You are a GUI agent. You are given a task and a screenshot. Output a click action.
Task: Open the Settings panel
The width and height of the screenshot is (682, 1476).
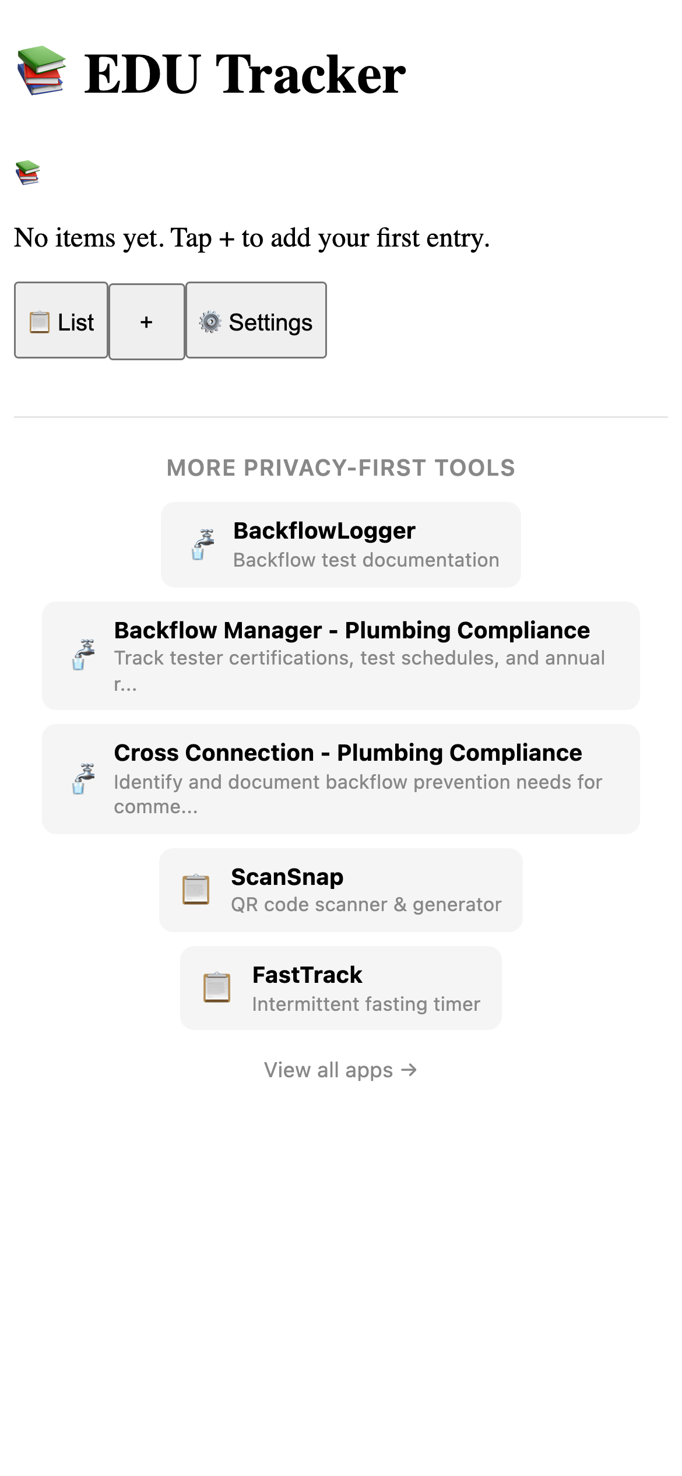pos(255,320)
